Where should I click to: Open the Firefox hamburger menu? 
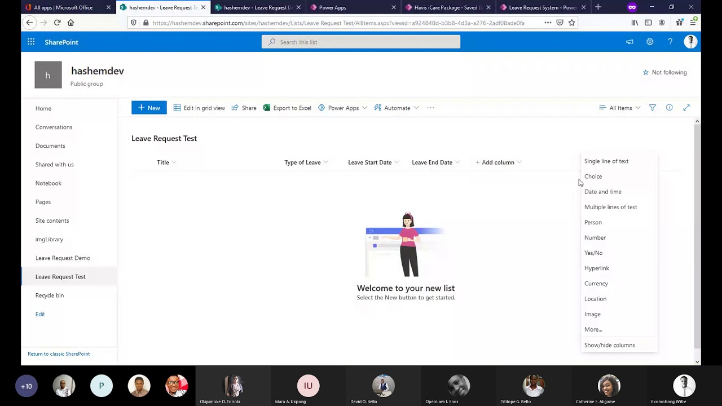[693, 23]
